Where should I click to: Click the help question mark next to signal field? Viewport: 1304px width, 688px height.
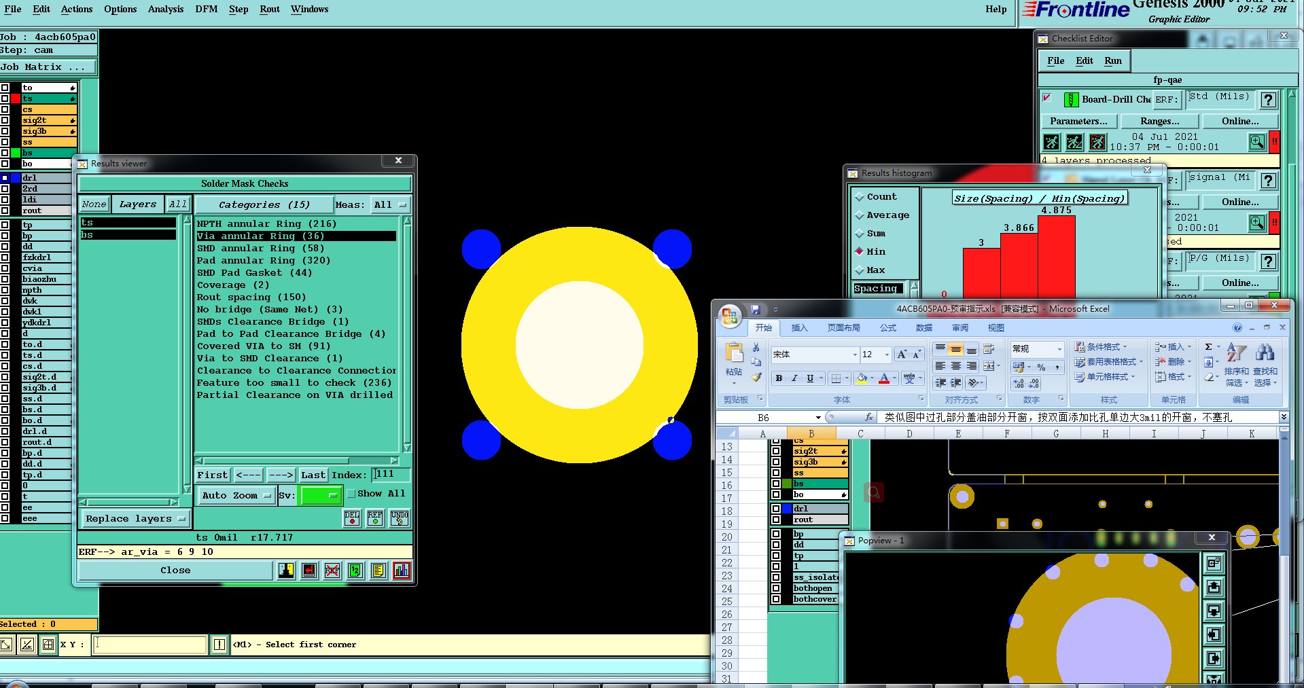(x=1268, y=181)
